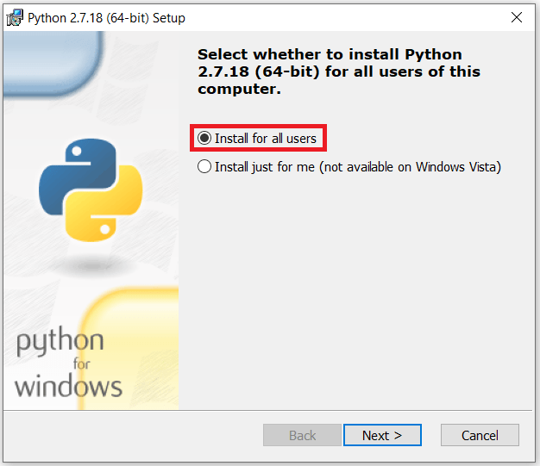Click the Cancel button
This screenshot has height=466, width=540.
[x=480, y=435]
